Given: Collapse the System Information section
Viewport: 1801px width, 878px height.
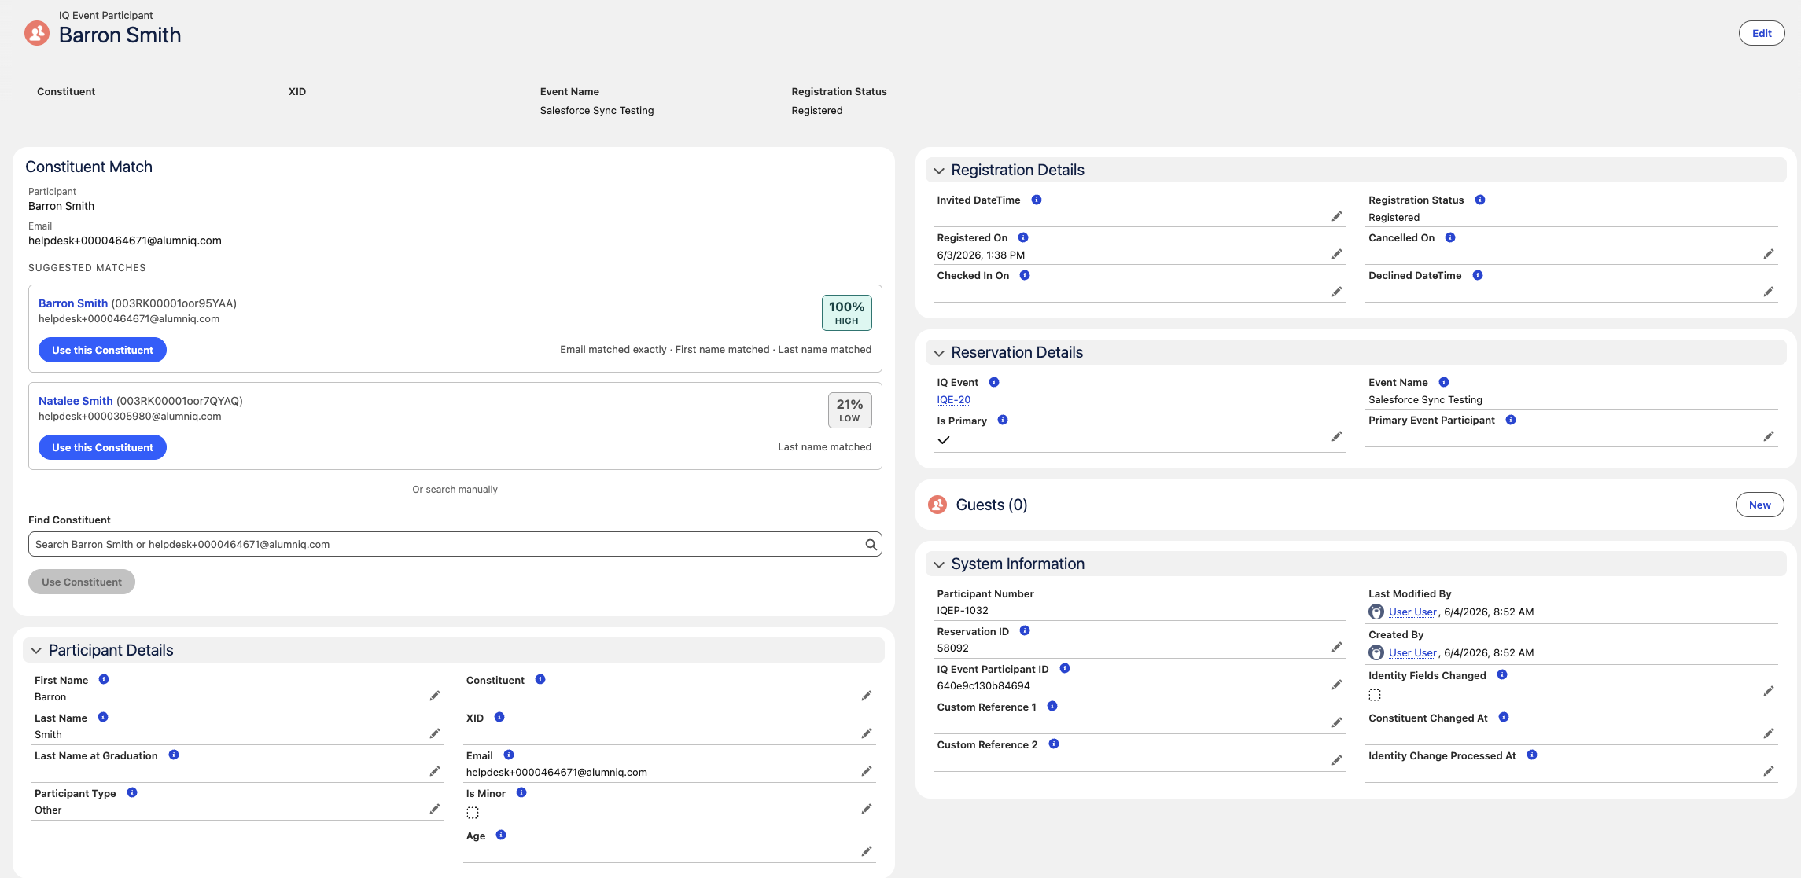Looking at the screenshot, I should (x=939, y=564).
